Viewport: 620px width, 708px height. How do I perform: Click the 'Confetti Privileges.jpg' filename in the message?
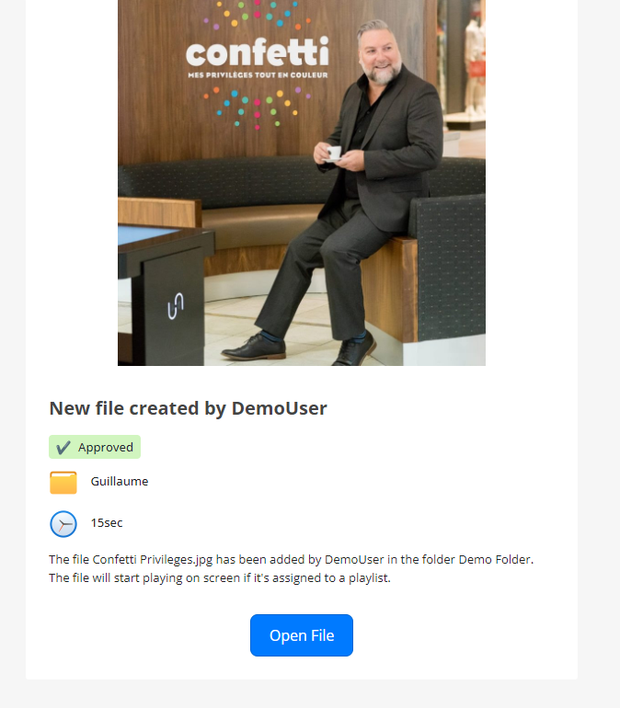153,559
